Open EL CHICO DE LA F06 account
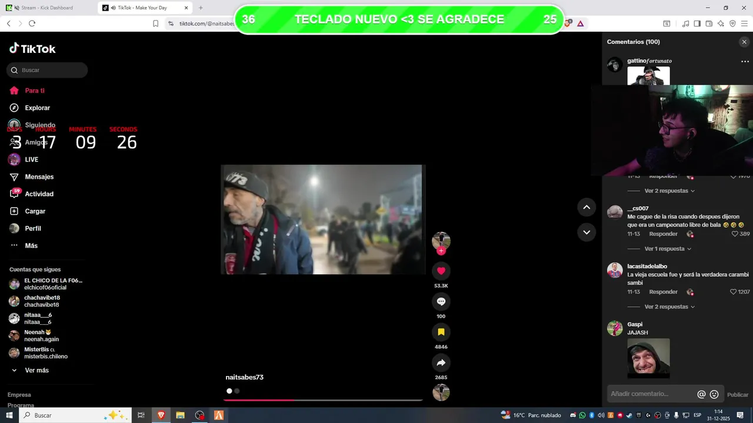This screenshot has height=423, width=753. click(46, 284)
